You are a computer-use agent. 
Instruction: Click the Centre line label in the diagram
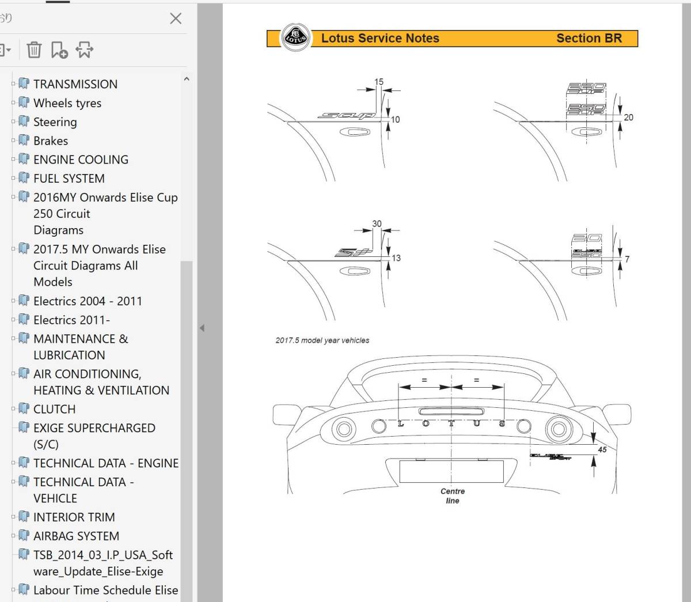453,496
